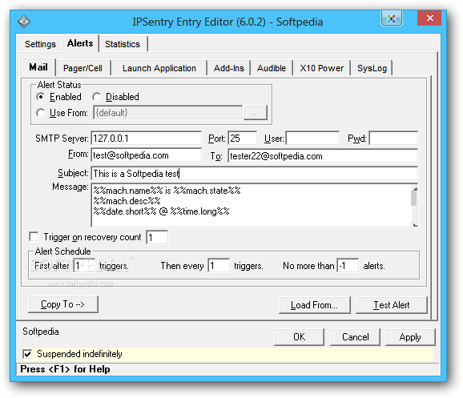Screen dimensions: 463x398
Task: Click the Message scrollbar down arrow
Action: 415,225
